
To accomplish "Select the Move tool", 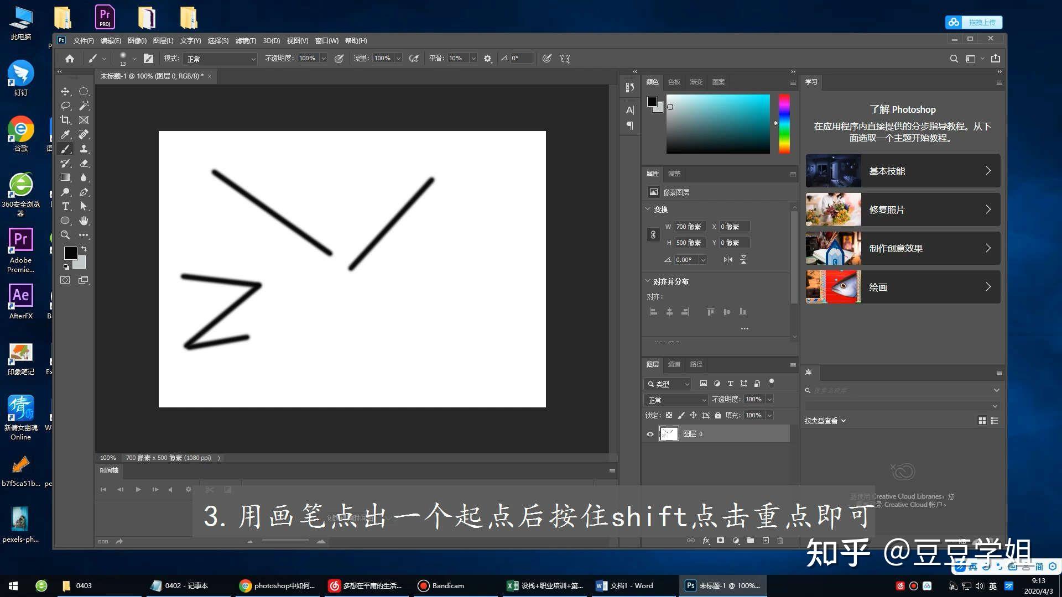I will pyautogui.click(x=65, y=91).
